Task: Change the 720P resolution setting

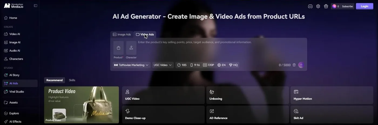Action: coord(209,65)
